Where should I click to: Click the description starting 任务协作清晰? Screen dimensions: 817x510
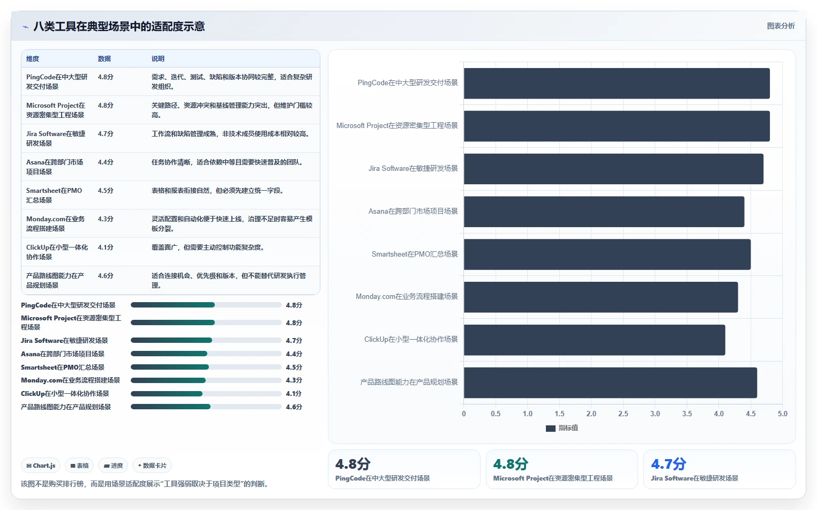[228, 162]
